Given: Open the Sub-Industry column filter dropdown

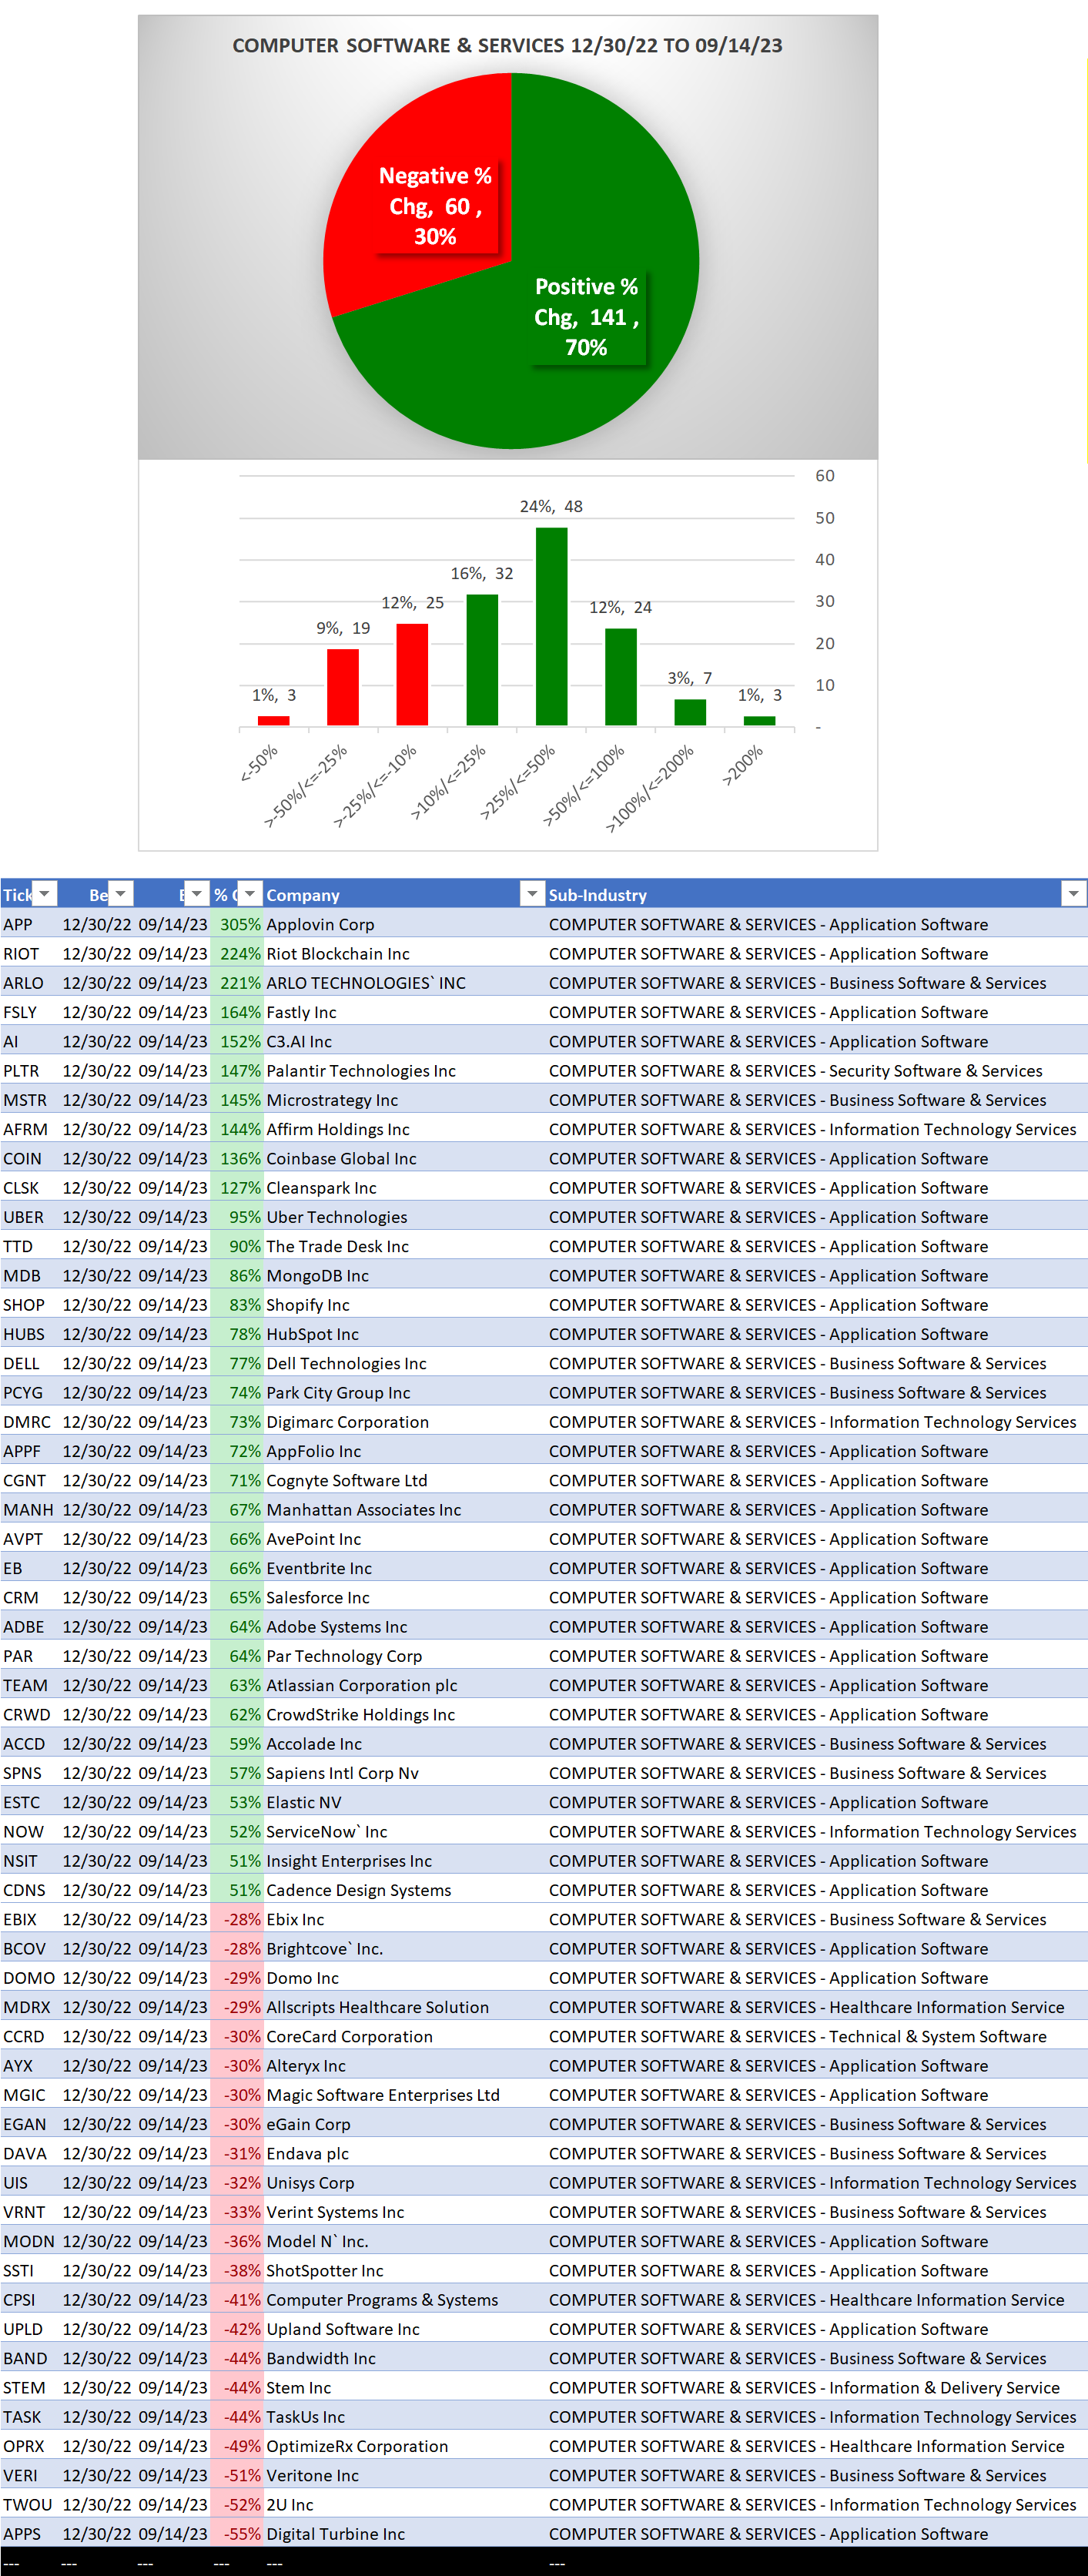Looking at the screenshot, I should pos(1074,894).
